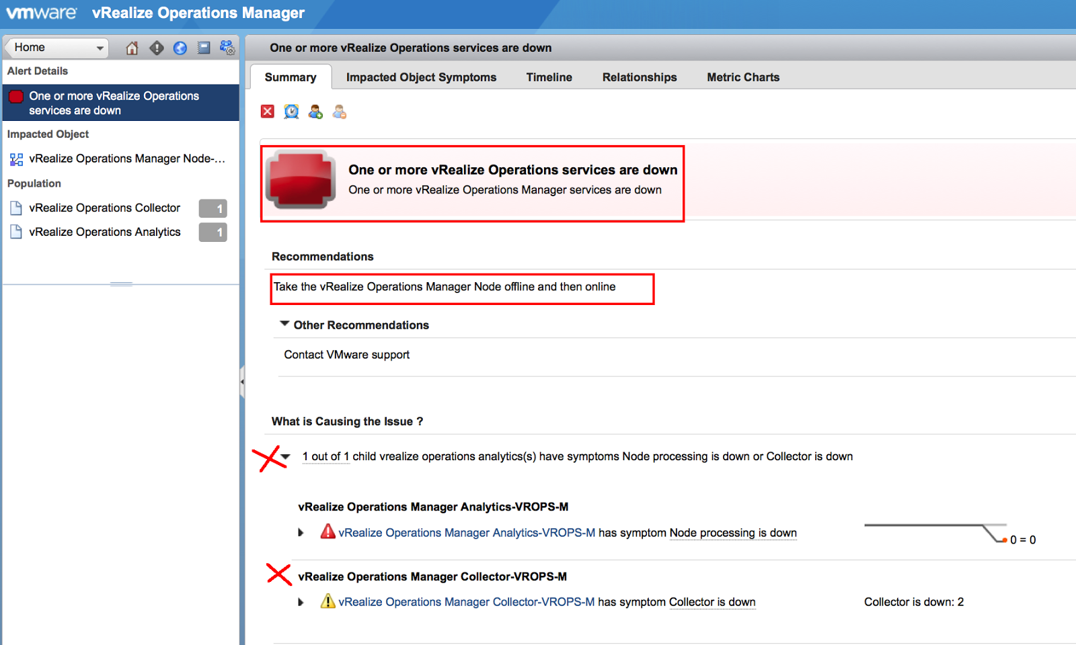Viewport: 1076px width, 645px height.
Task: Cancel the alert with red X icon
Action: click(x=268, y=112)
